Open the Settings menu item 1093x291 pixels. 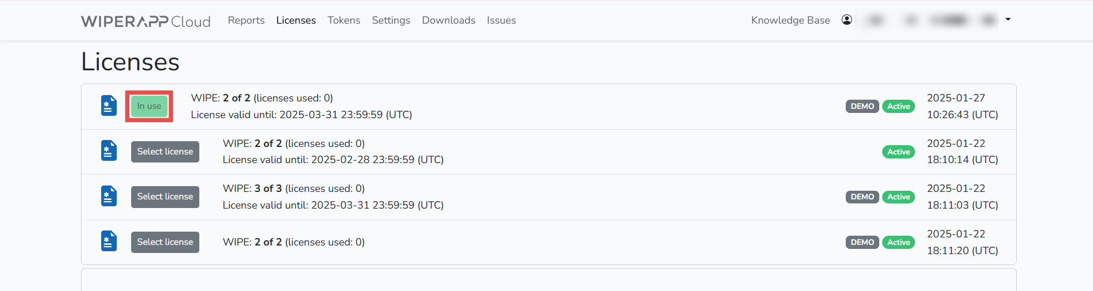[391, 20]
